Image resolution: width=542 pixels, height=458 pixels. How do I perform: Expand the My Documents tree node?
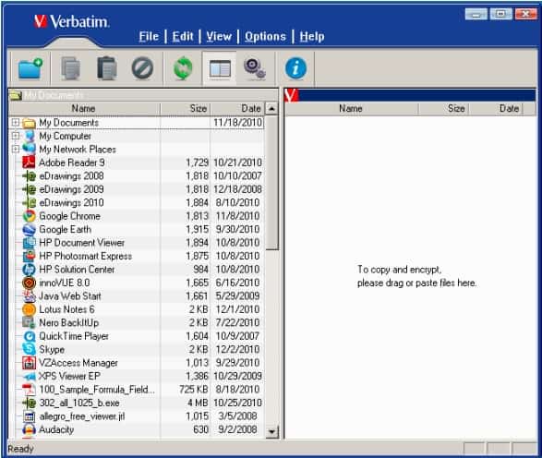15,123
